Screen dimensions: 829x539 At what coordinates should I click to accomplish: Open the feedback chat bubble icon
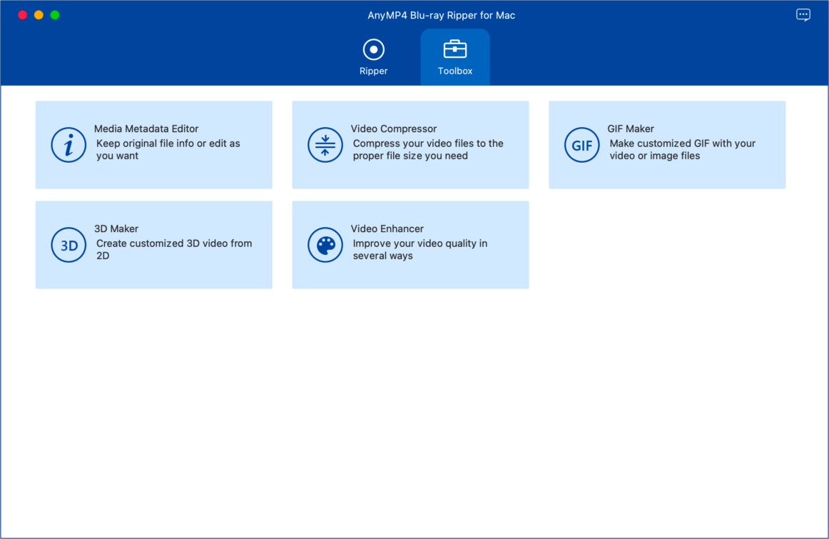tap(803, 15)
